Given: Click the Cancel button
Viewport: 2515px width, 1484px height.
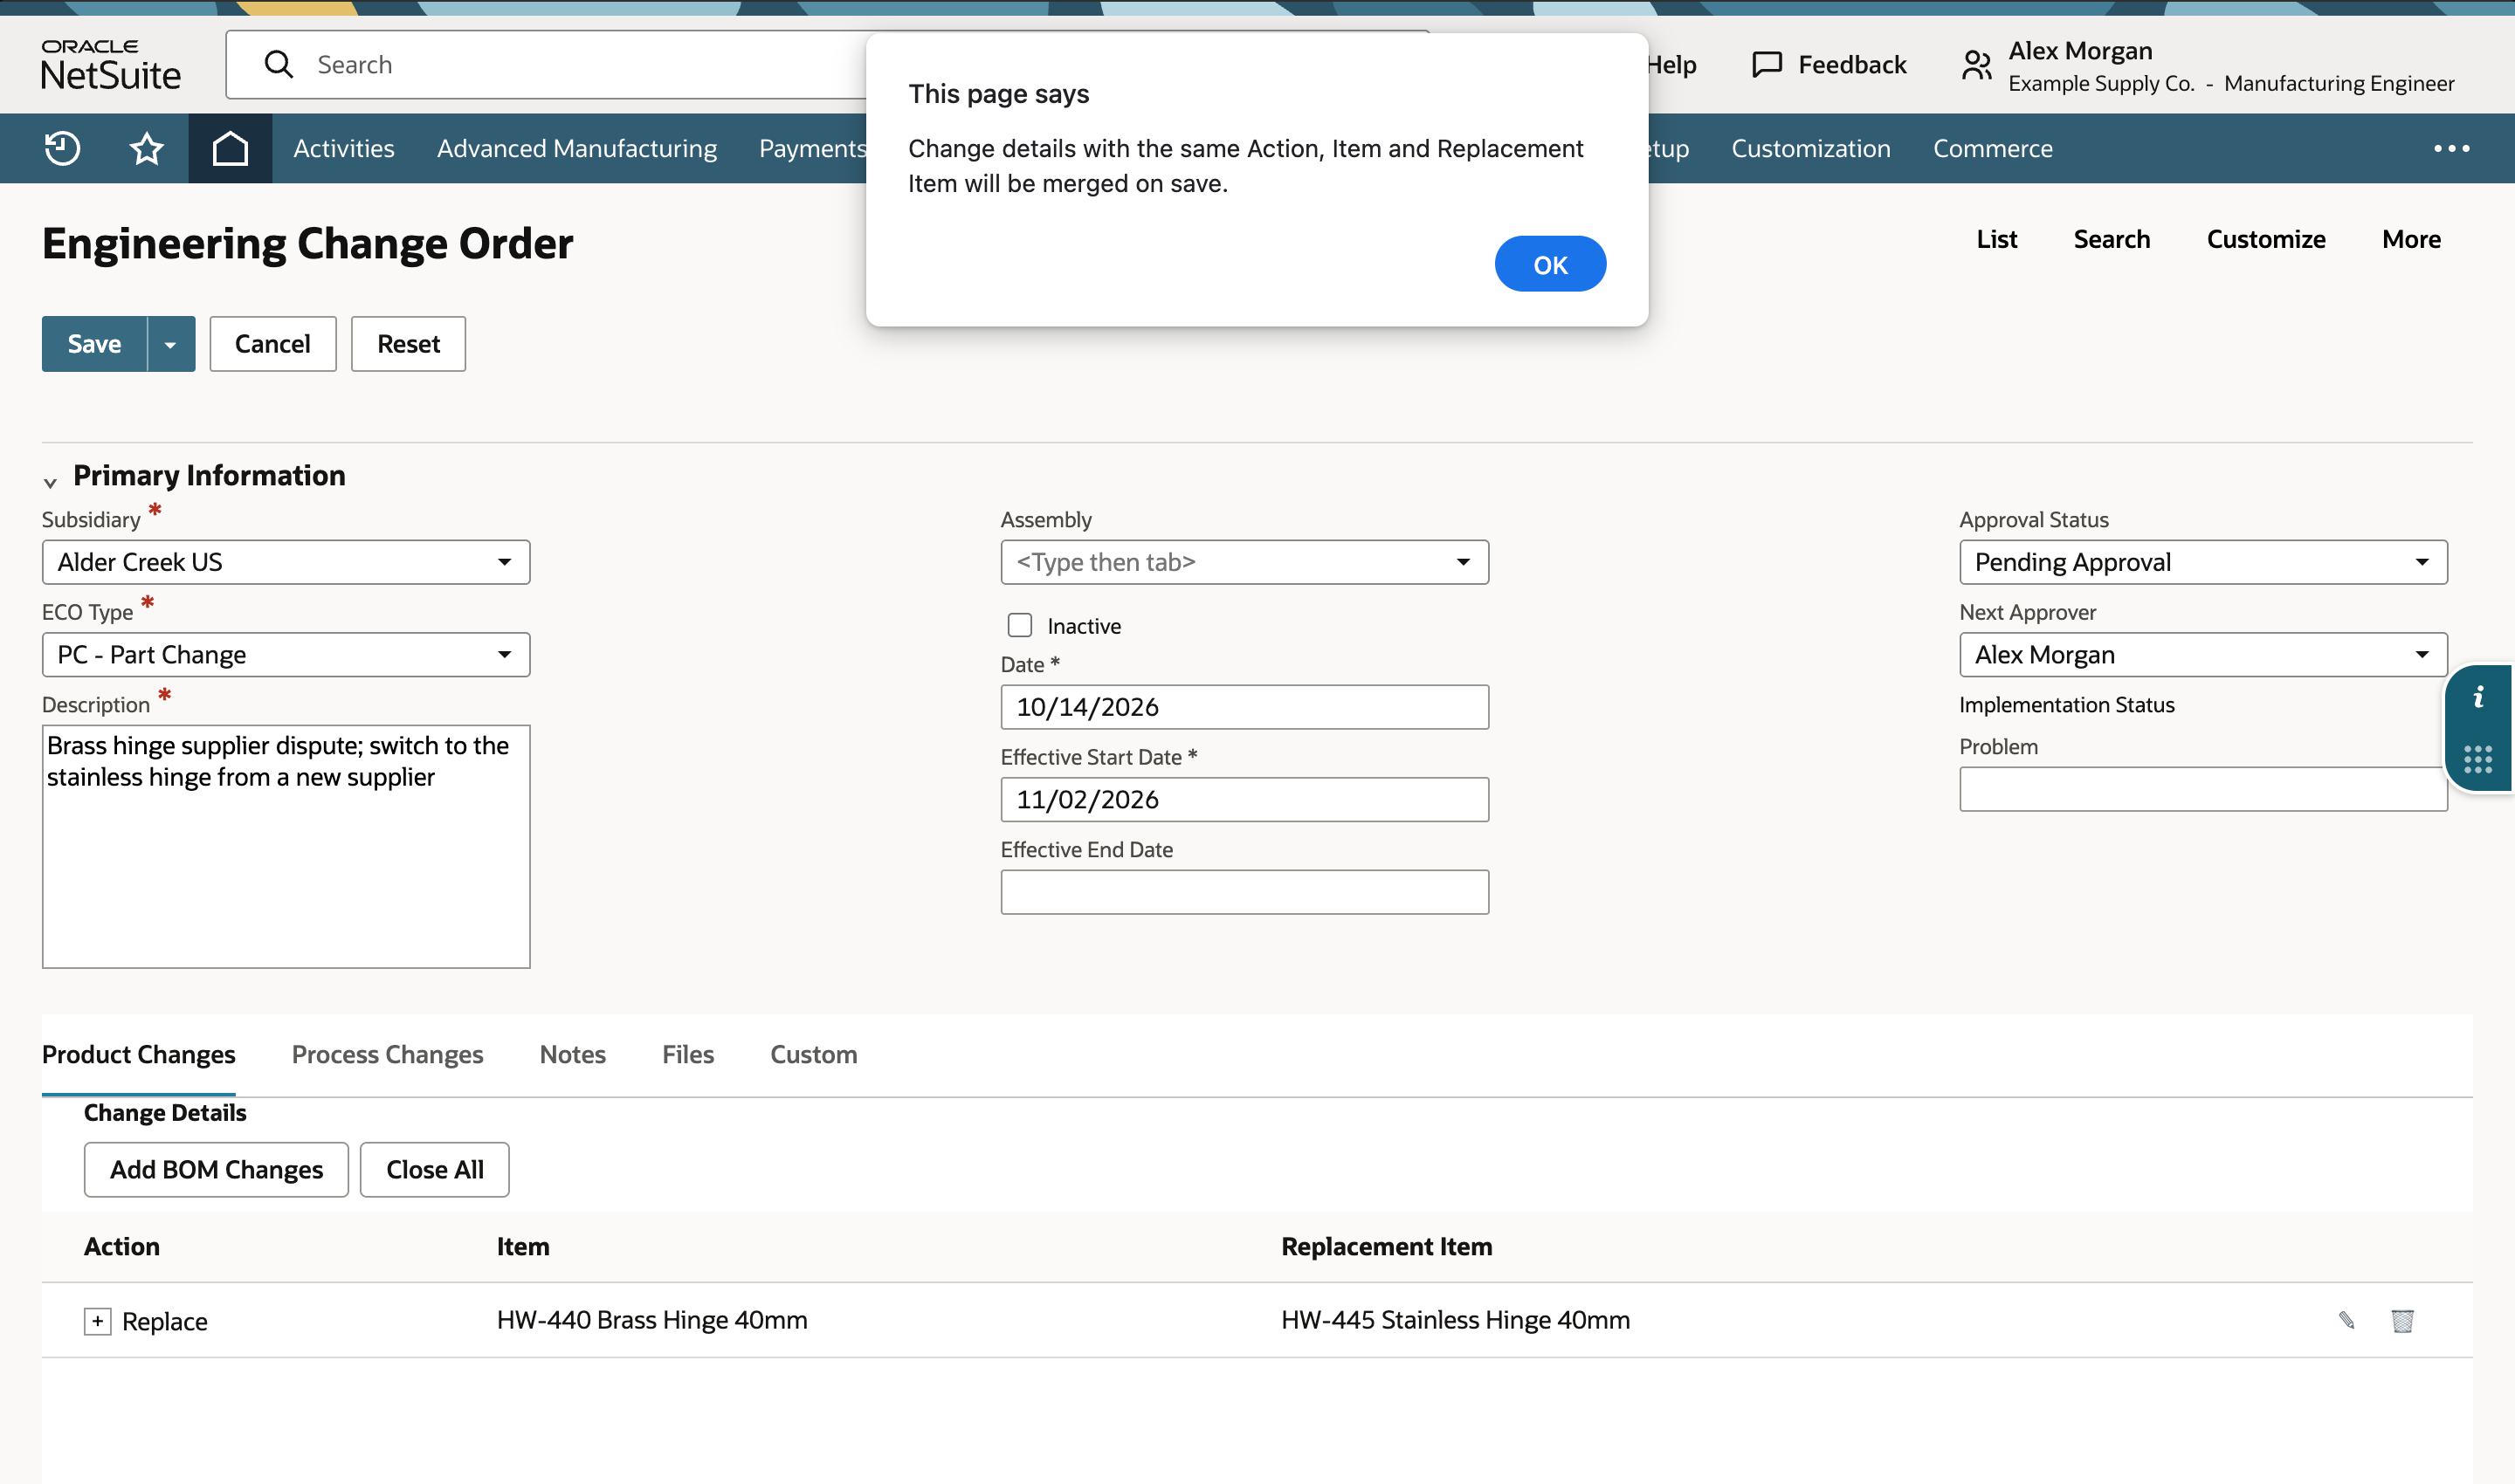Looking at the screenshot, I should pos(272,344).
